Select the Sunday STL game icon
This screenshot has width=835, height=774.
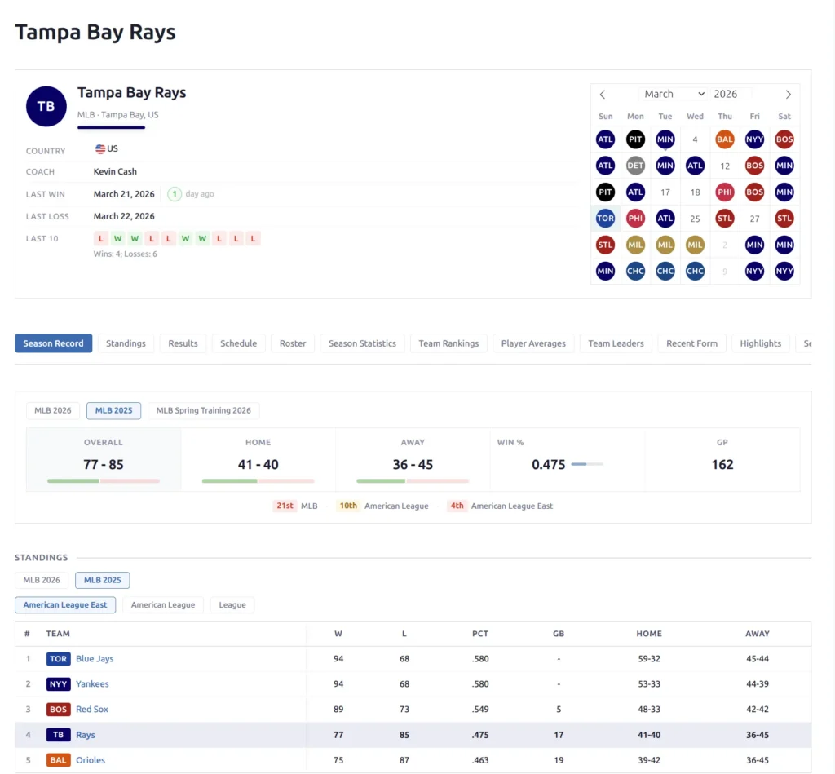point(606,245)
